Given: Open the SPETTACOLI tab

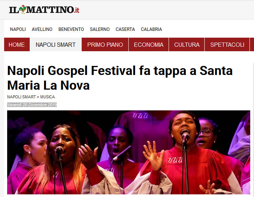Looking at the screenshot, I should (227, 44).
